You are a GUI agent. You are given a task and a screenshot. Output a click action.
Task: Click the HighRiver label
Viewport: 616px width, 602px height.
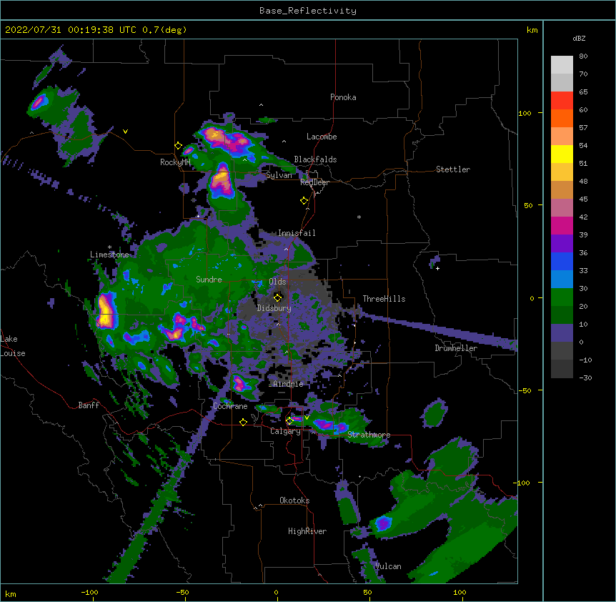coord(307,531)
